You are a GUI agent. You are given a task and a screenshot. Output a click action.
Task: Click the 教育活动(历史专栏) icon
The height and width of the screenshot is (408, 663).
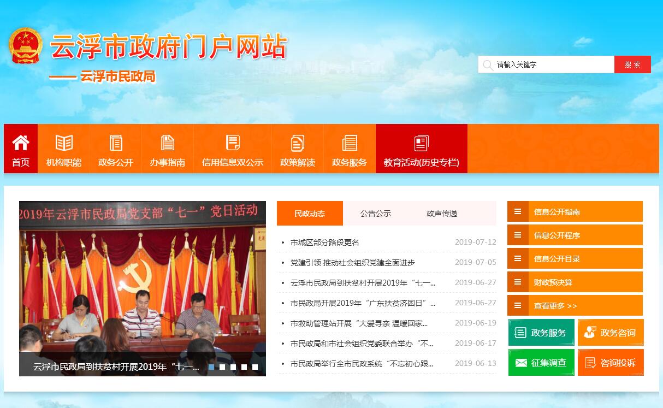click(421, 143)
